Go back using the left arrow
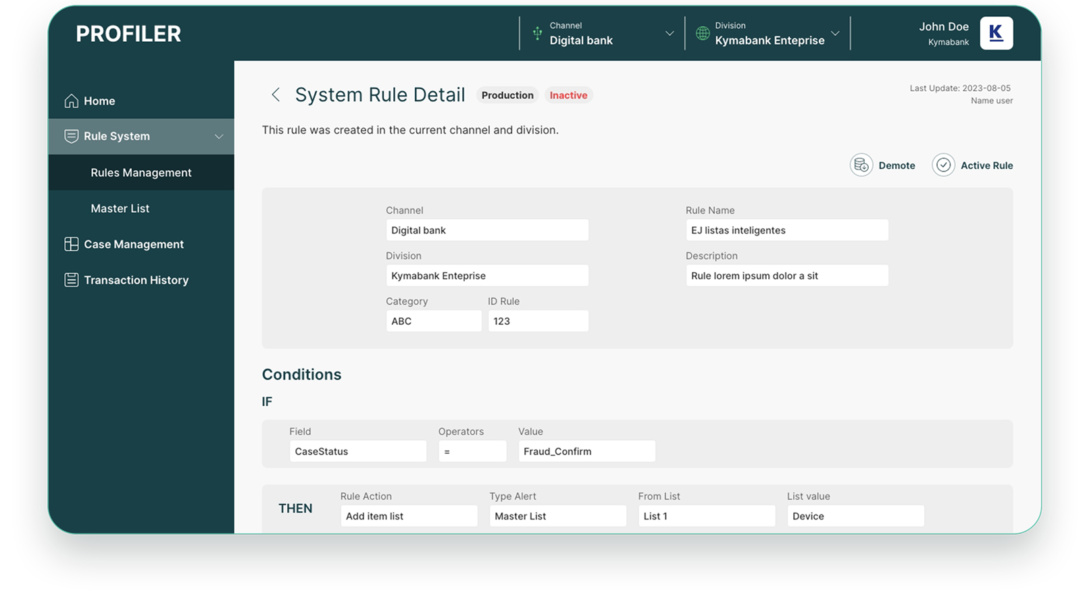This screenshot has height=601, width=1081. [276, 95]
